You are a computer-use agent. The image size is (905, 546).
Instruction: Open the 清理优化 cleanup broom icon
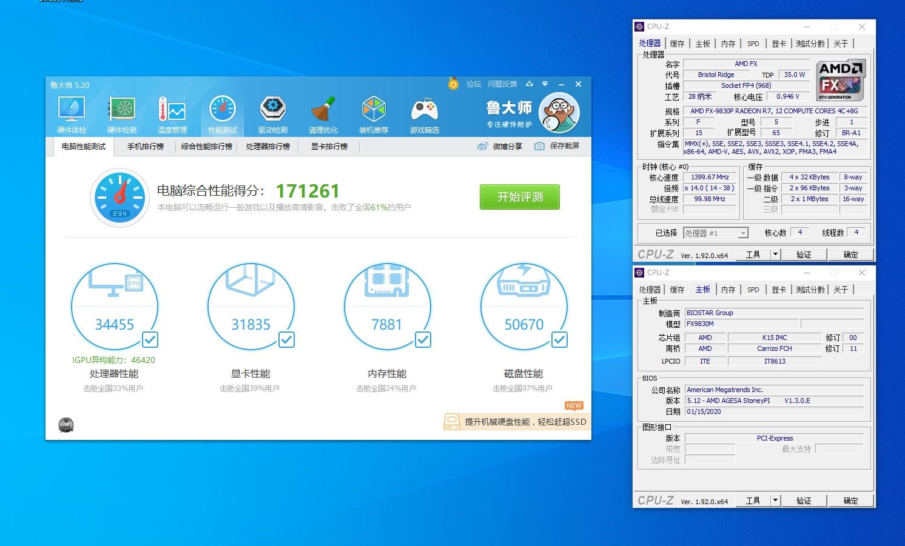pos(323,114)
